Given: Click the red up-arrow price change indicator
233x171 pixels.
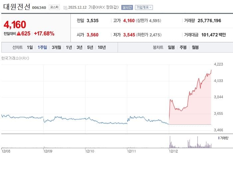Looking at the screenshot, I should click(x=19, y=33).
